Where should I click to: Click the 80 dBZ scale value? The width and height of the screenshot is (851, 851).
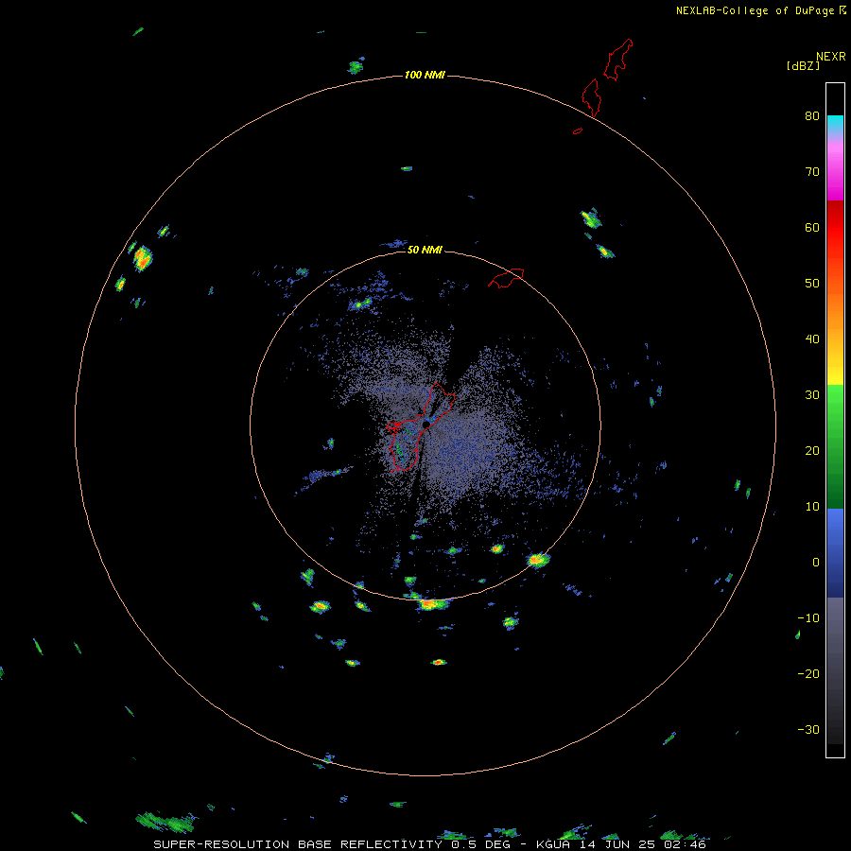coord(812,115)
